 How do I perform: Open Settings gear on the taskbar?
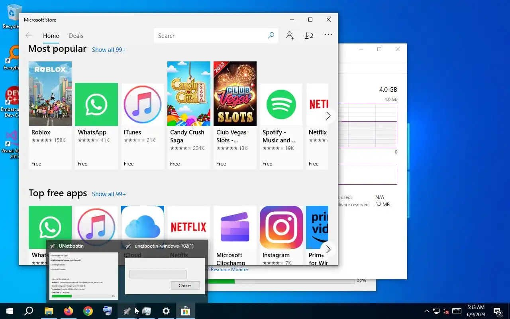tap(166, 311)
